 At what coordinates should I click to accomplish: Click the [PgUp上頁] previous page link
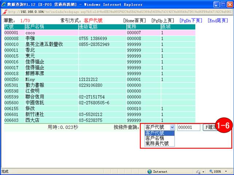[163, 21]
